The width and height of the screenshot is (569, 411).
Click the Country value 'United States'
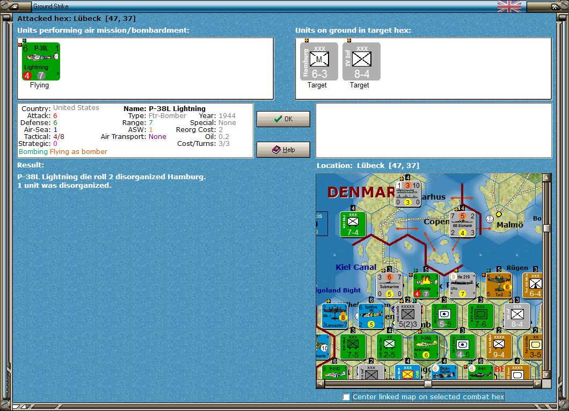(x=76, y=108)
